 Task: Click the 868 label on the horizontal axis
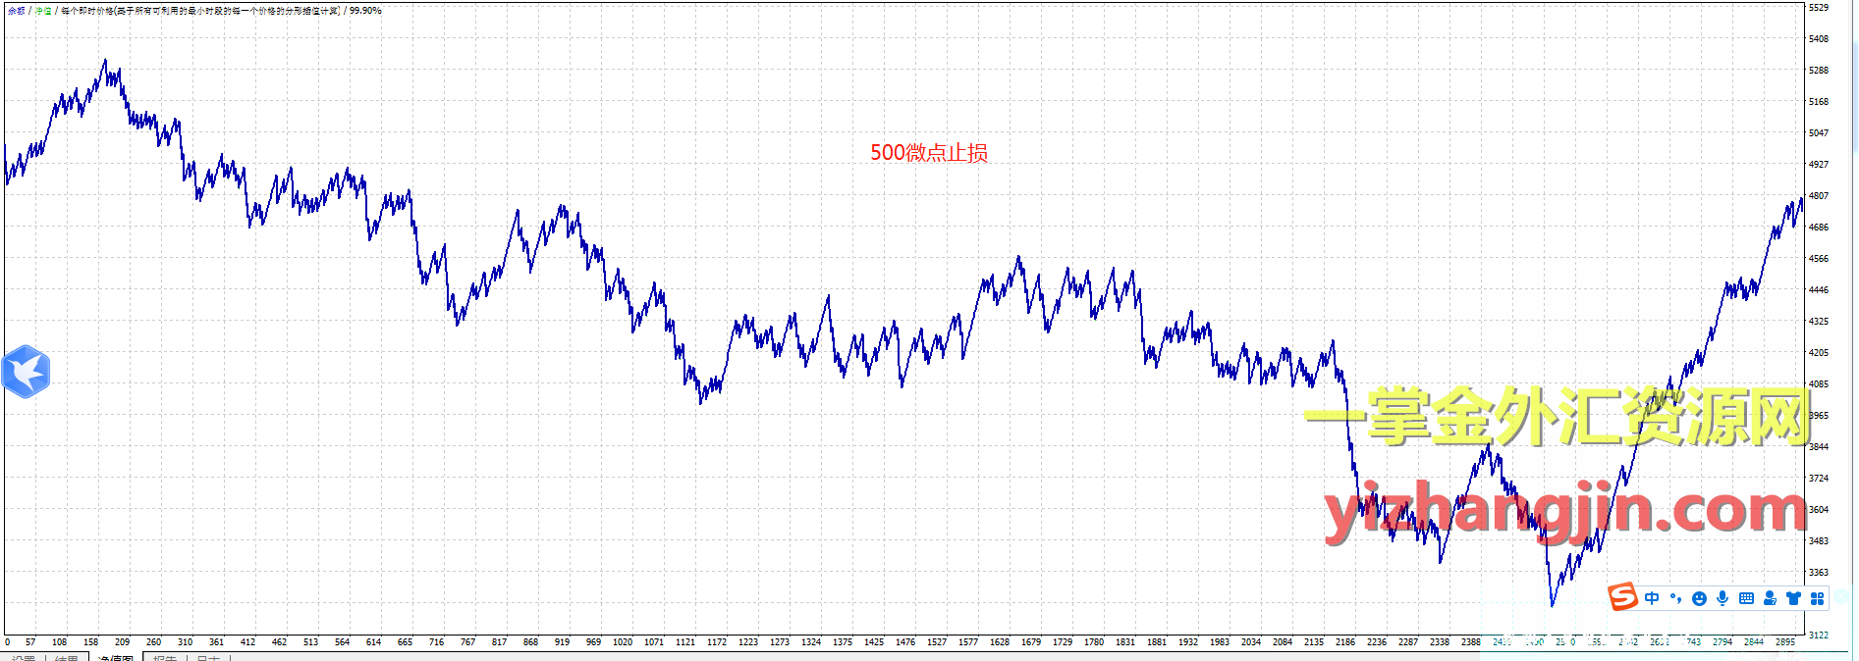point(530,642)
